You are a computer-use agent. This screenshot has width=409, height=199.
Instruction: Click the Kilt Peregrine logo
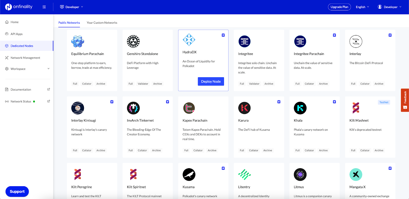[x=78, y=175]
